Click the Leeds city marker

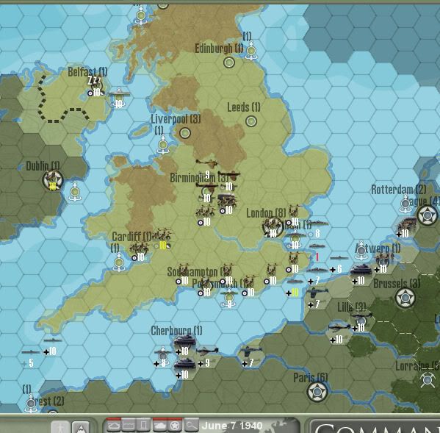[x=251, y=121]
